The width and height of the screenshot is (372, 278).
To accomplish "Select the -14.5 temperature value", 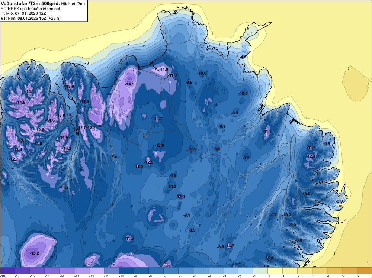I will 129,84.
